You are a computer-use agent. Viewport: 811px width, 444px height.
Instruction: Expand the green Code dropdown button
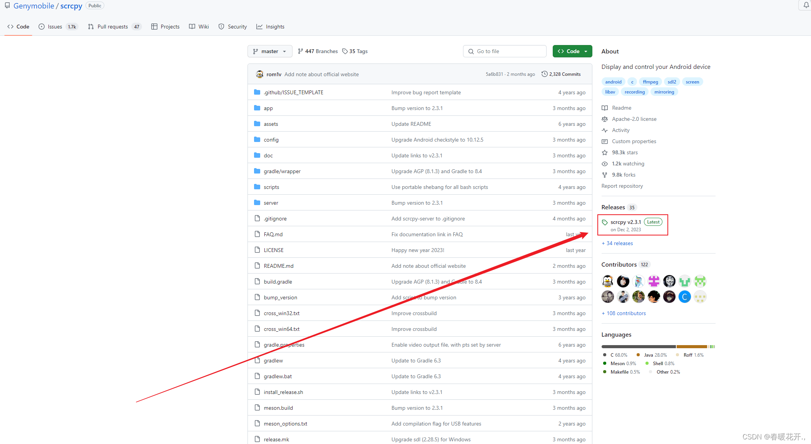pyautogui.click(x=572, y=51)
